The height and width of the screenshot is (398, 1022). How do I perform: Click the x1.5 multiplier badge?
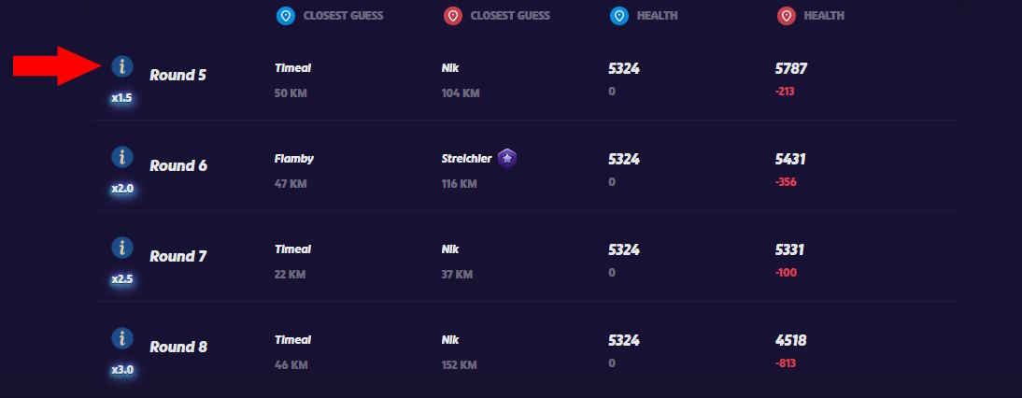pos(122,97)
